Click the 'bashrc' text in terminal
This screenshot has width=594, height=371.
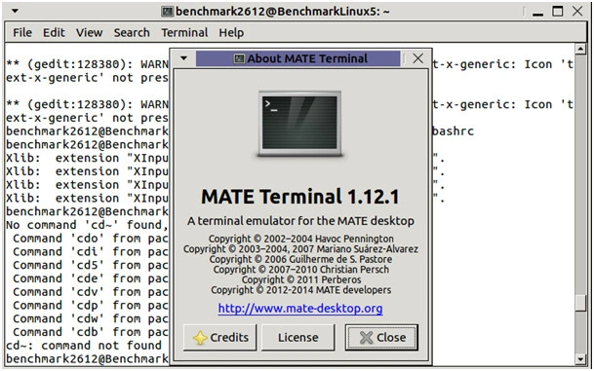453,131
